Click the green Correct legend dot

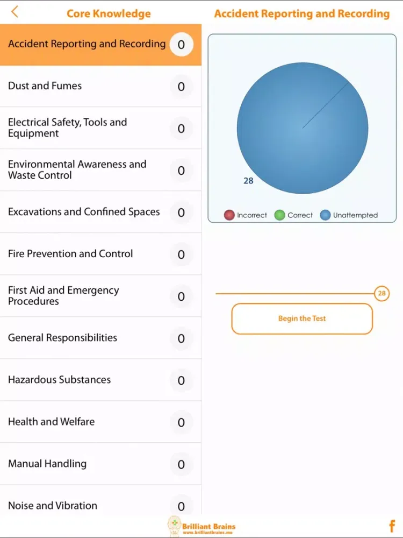point(279,215)
